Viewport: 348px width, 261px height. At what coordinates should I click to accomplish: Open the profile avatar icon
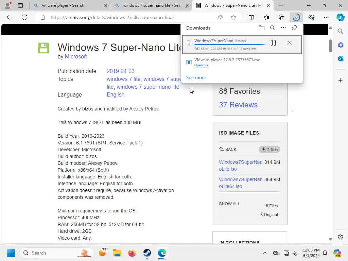tap(8, 5)
